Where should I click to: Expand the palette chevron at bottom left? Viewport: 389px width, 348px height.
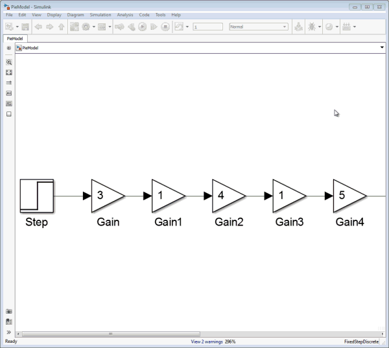click(9, 332)
